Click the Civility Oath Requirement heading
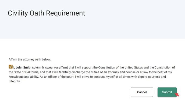185x107 pixels. 46,13
